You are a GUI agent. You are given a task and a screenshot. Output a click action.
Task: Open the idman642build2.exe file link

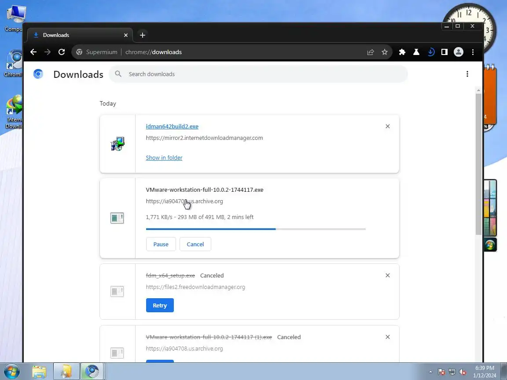coord(172,126)
